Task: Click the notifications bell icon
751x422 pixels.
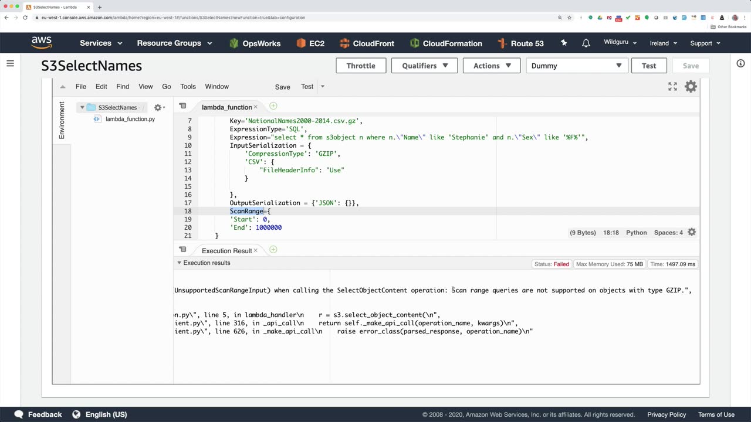Action: [x=586, y=43]
